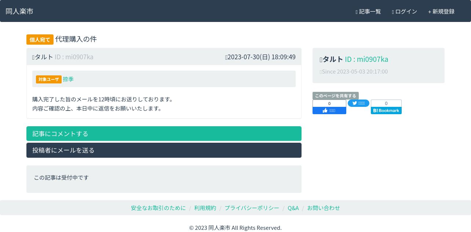
Task: Click 投稿者にメールを送る dark button
Action: coord(164,150)
